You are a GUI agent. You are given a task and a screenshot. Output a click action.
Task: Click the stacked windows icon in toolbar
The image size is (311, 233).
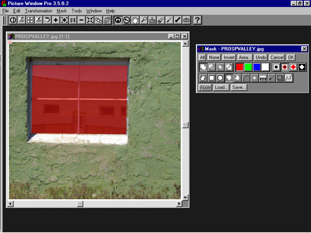tap(107, 20)
